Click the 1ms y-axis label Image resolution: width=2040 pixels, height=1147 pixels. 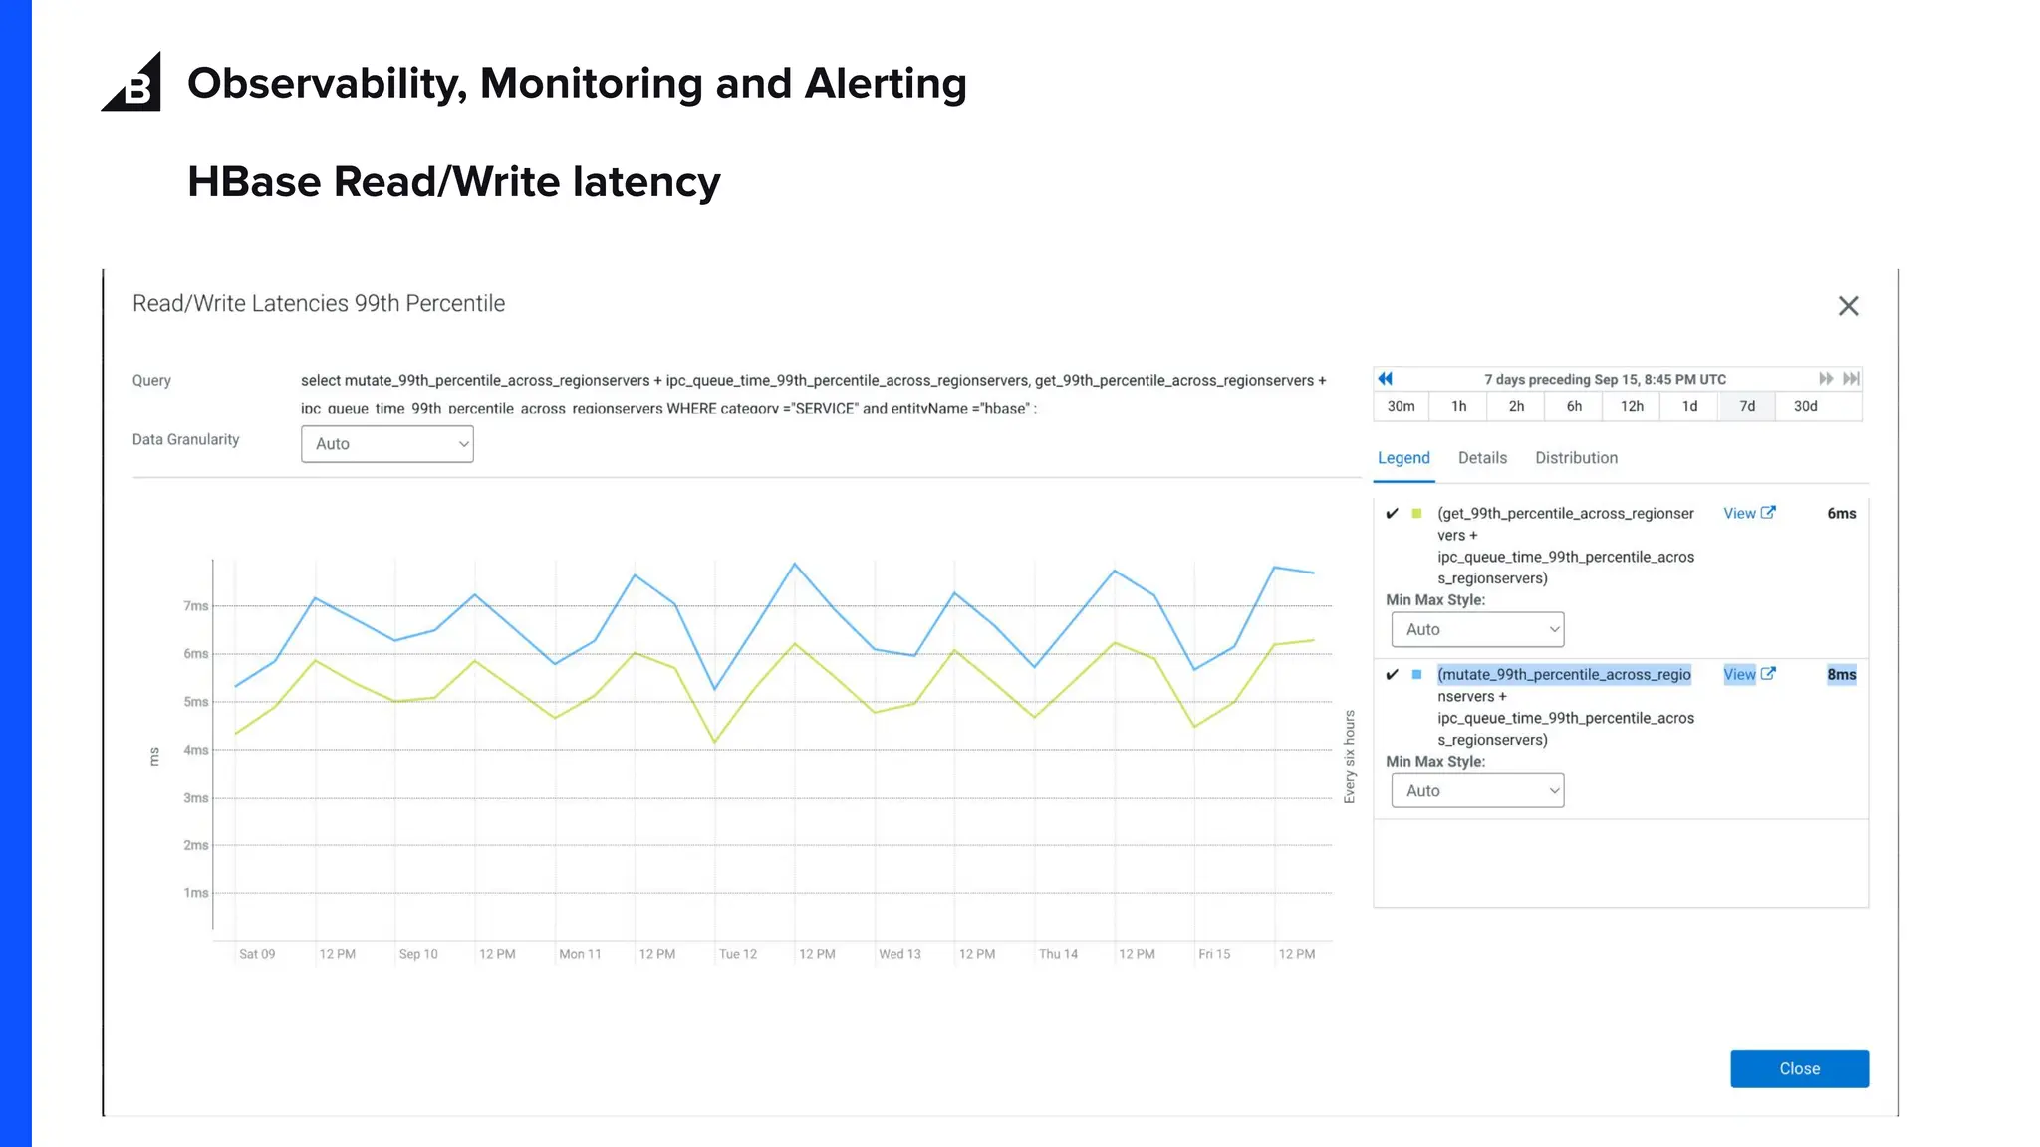tap(196, 893)
